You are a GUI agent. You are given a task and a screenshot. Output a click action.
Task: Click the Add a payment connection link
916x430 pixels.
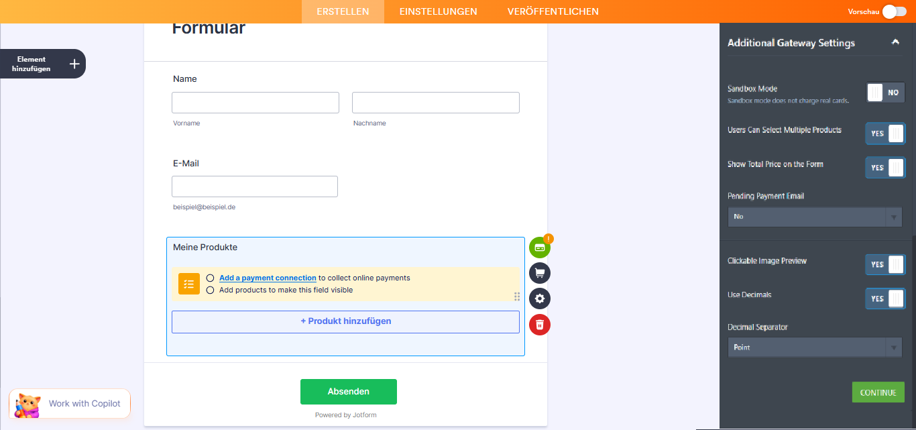coord(268,278)
